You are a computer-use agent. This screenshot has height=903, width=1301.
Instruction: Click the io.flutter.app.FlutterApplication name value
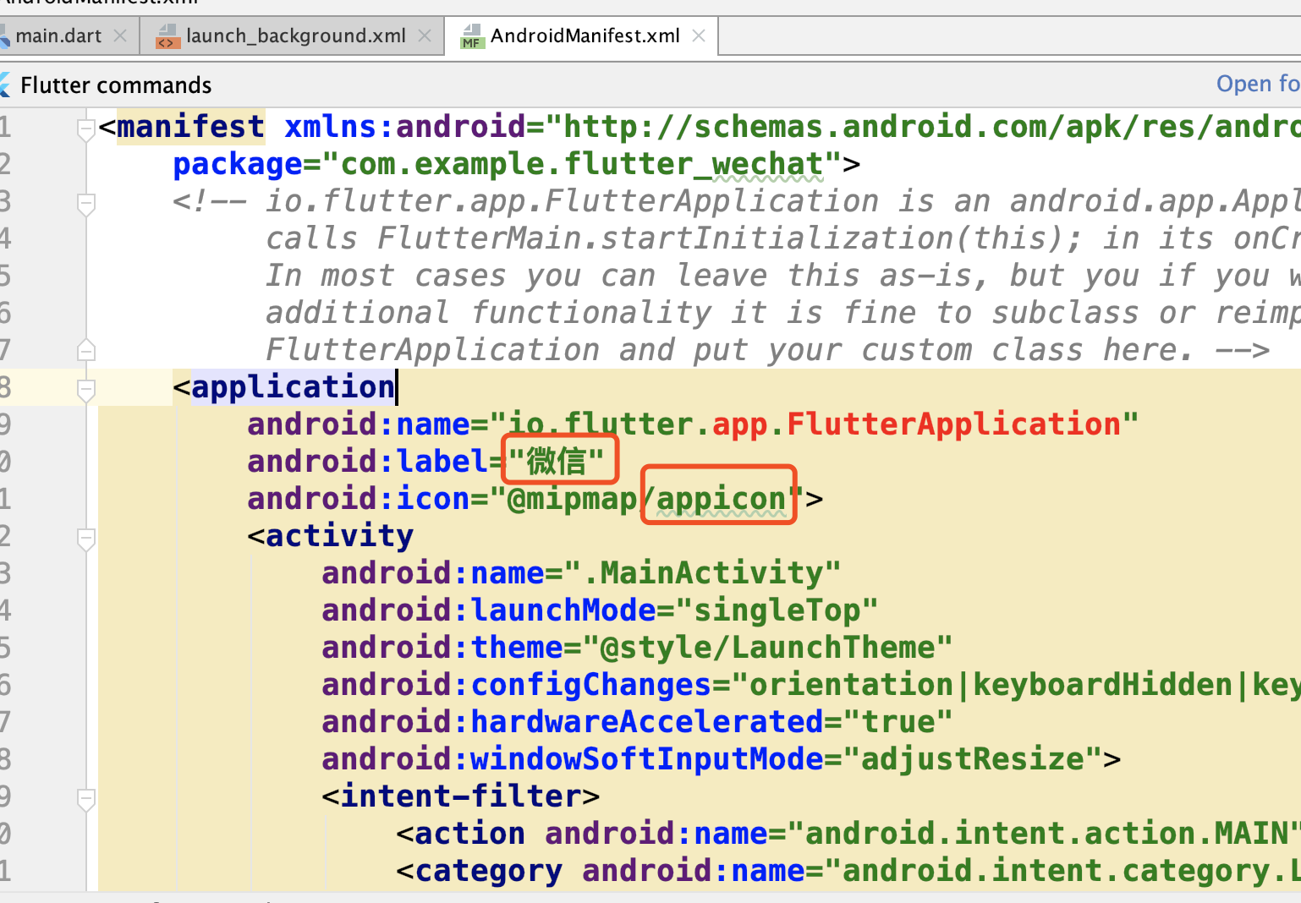coord(814,424)
